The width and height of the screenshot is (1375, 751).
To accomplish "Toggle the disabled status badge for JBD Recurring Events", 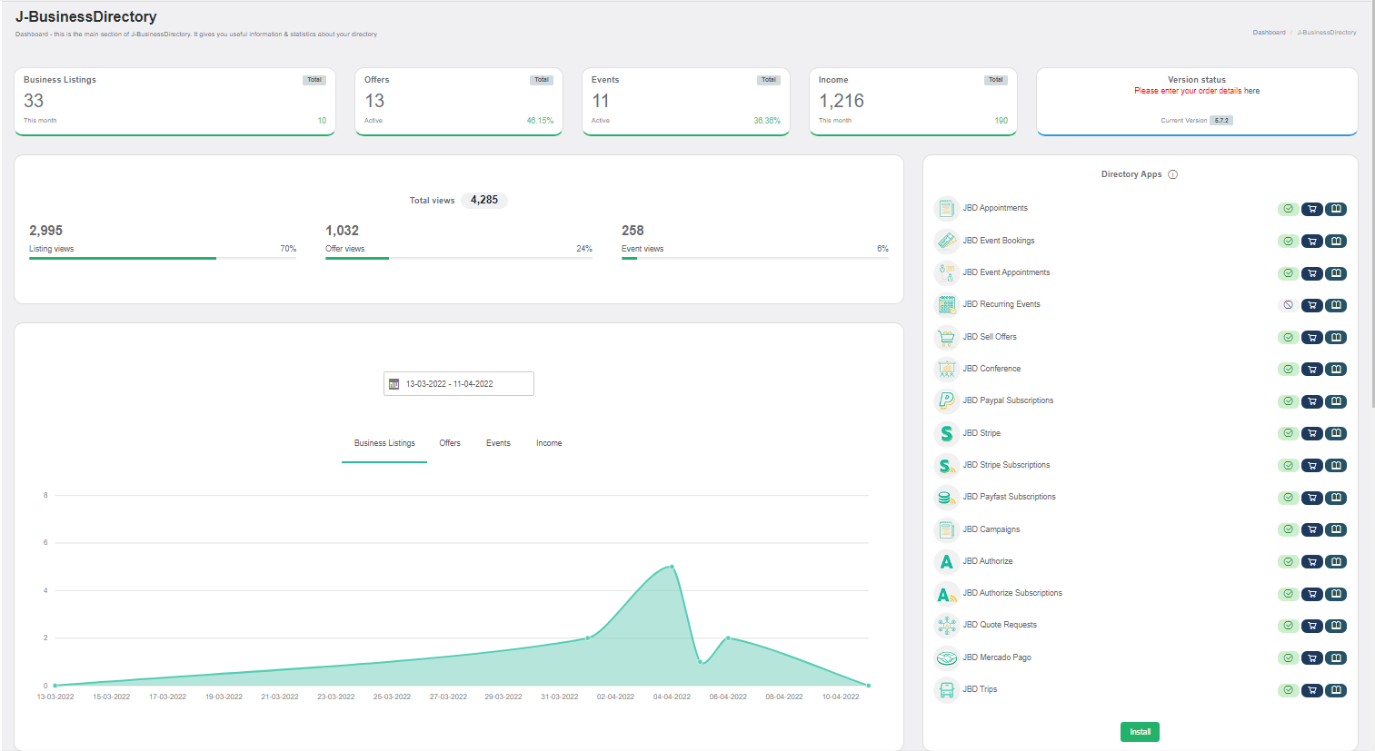I will point(1288,305).
